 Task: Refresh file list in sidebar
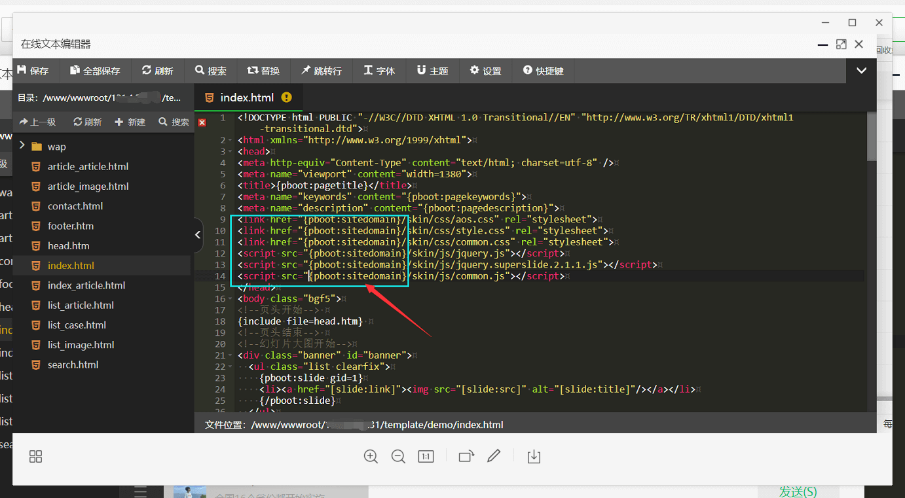[x=88, y=122]
